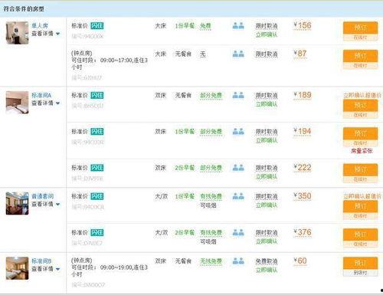Click the occupancy icon in the ¥222 row
Viewport: 383px width, 295px height.
(238, 168)
